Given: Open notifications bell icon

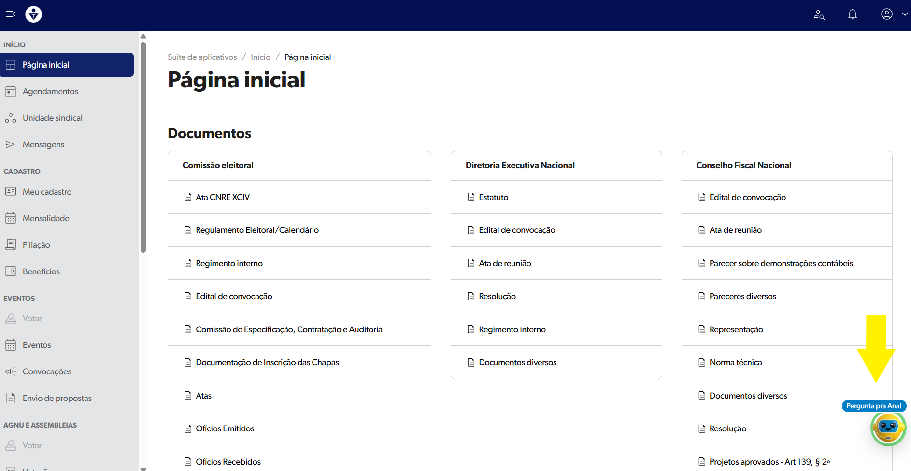Looking at the screenshot, I should (853, 14).
